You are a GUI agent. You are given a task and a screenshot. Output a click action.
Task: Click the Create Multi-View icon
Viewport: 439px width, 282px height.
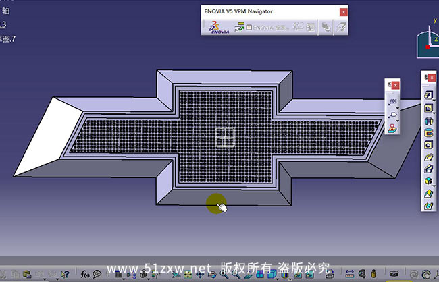click(260, 275)
